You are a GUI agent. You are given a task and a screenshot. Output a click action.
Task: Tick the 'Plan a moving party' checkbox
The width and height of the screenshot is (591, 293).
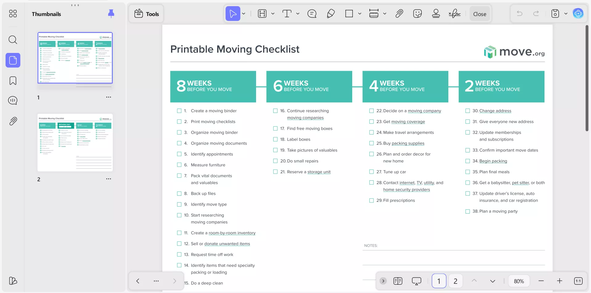[467, 211]
